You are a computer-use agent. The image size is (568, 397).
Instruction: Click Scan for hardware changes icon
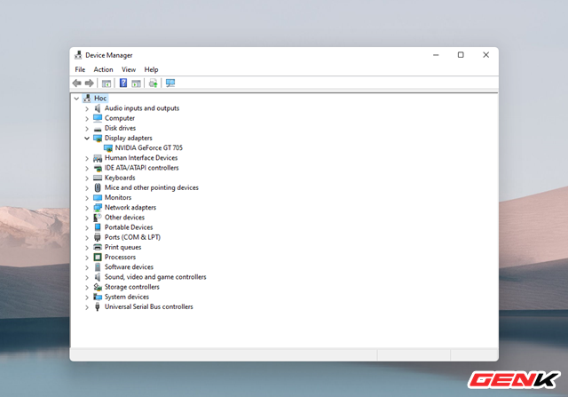tap(170, 83)
